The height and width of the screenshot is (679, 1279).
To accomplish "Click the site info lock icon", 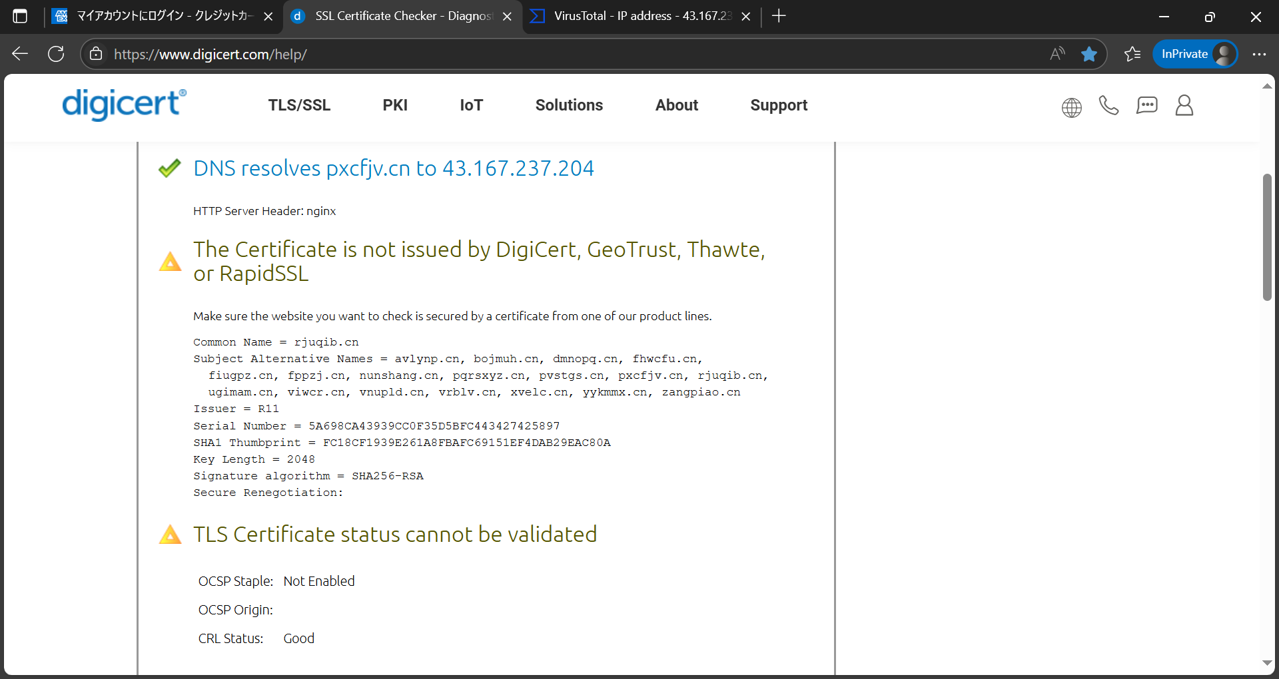I will click(x=96, y=54).
